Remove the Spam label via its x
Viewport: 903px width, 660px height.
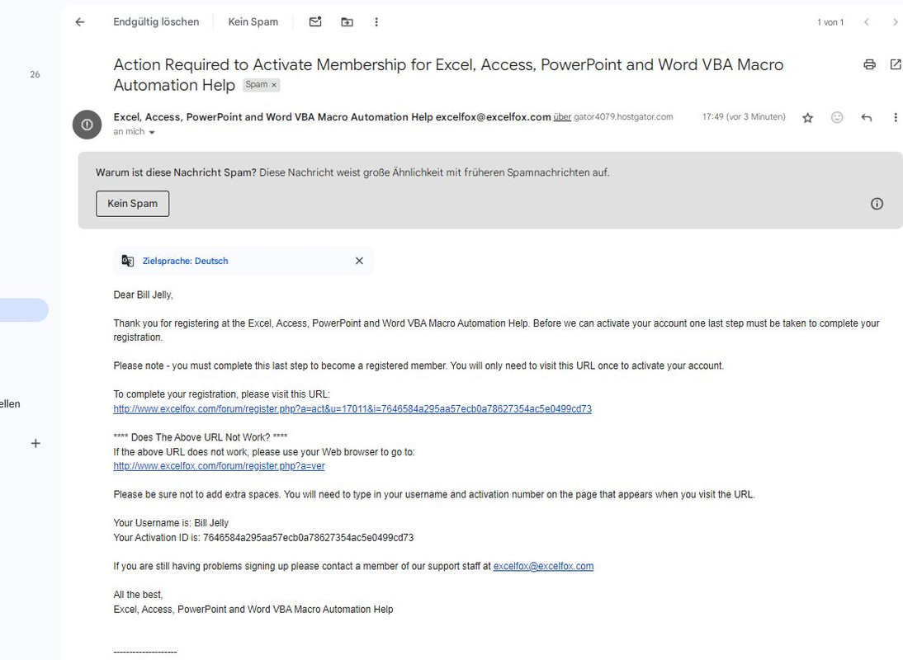click(x=274, y=85)
